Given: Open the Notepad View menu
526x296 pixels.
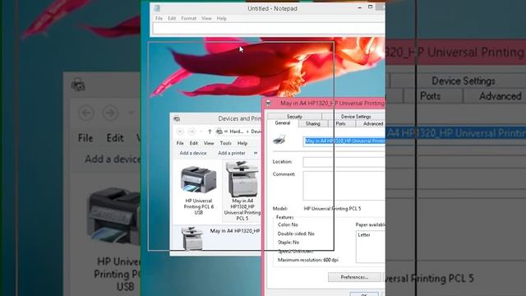Looking at the screenshot, I should pyautogui.click(x=206, y=18).
